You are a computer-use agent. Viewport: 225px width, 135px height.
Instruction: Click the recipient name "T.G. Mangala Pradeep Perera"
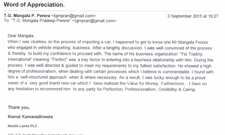(x=41, y=21)
